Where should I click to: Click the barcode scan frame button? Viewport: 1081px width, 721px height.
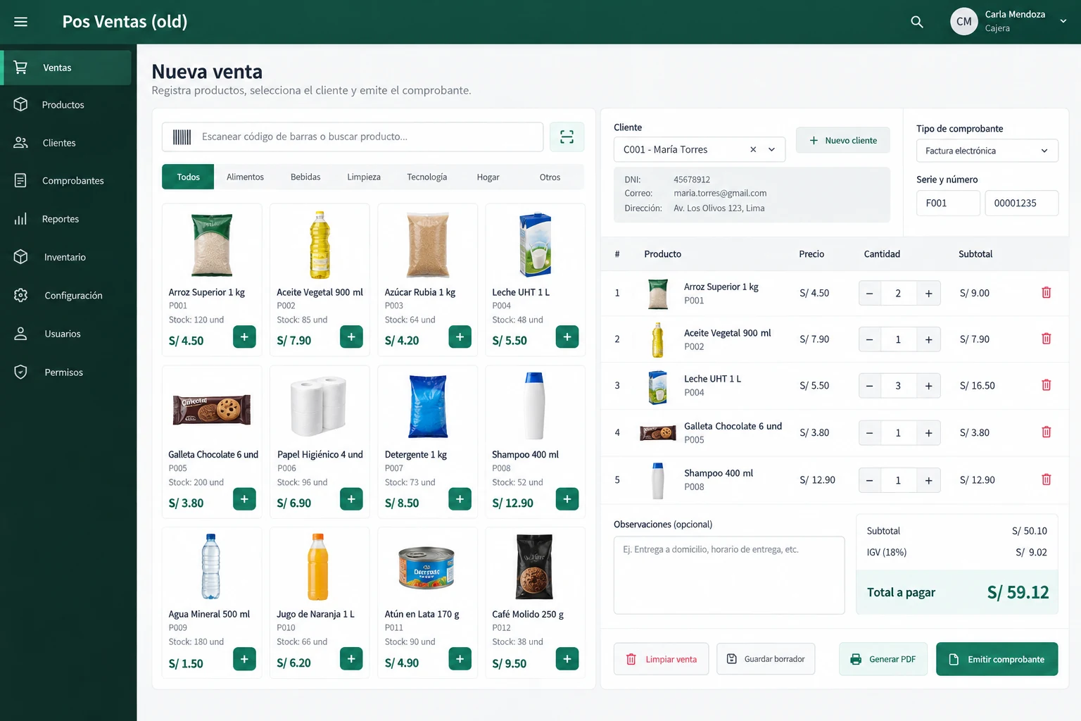pyautogui.click(x=567, y=137)
